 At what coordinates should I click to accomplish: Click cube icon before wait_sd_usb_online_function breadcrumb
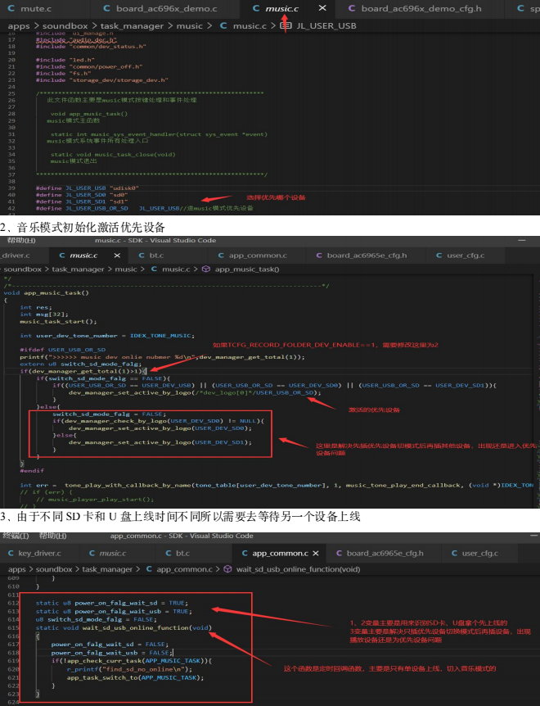pos(227,569)
